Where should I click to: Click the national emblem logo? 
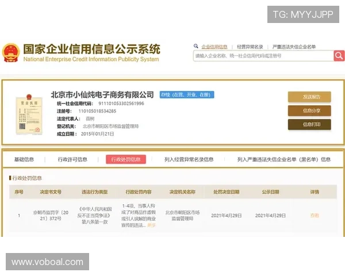tap(11, 53)
